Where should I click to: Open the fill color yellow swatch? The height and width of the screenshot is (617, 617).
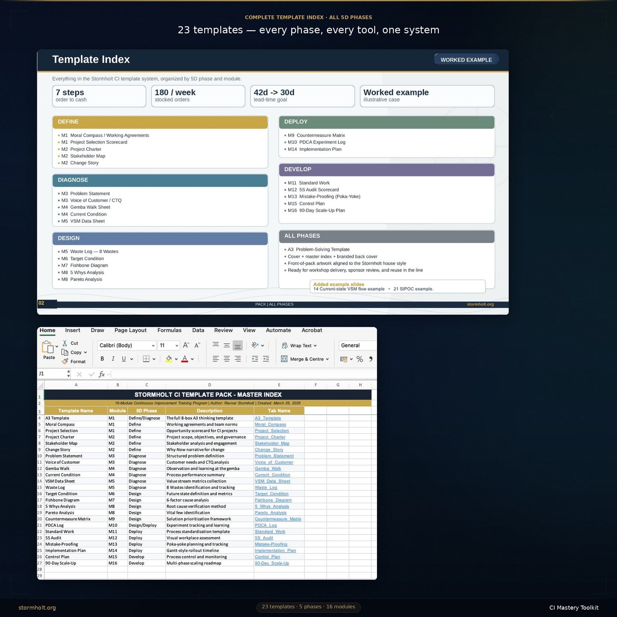[x=169, y=359]
